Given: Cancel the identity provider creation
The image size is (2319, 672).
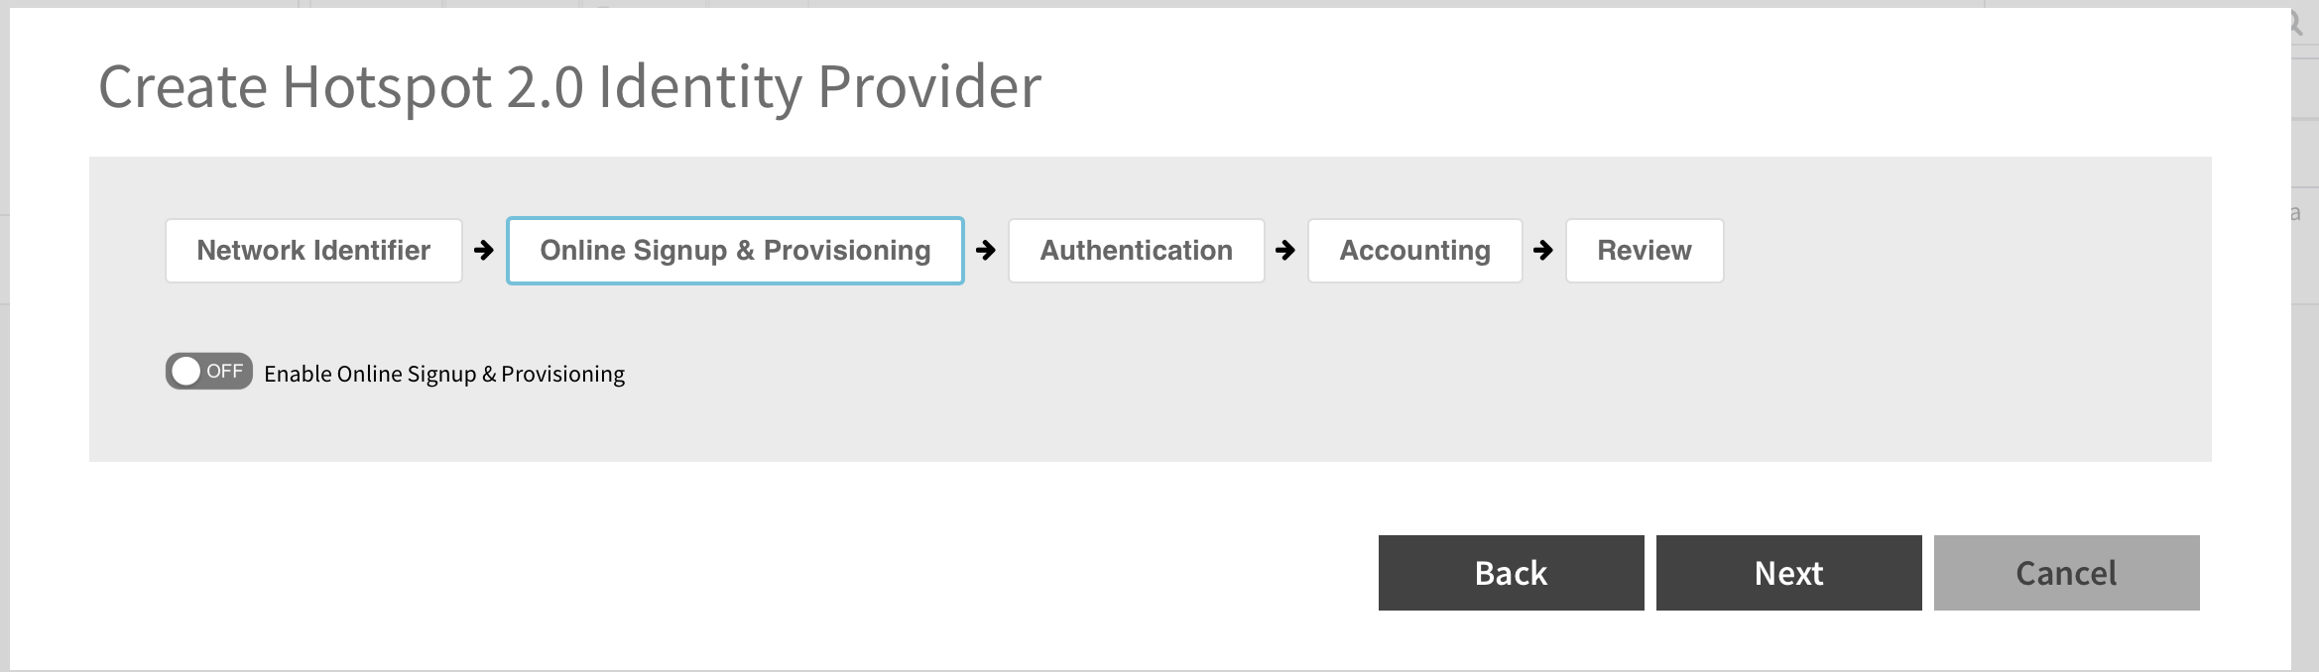Looking at the screenshot, I should [2066, 573].
